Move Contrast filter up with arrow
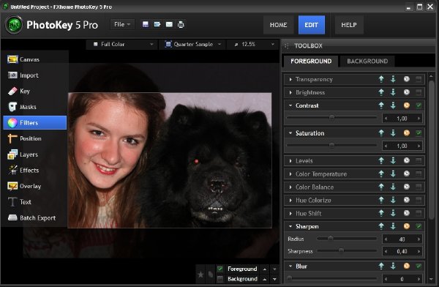439x287 pixels. [x=381, y=105]
